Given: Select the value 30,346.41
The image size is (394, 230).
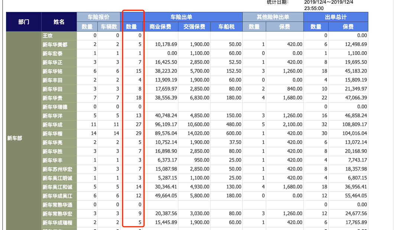Looking at the screenshot, I should coord(166,187).
